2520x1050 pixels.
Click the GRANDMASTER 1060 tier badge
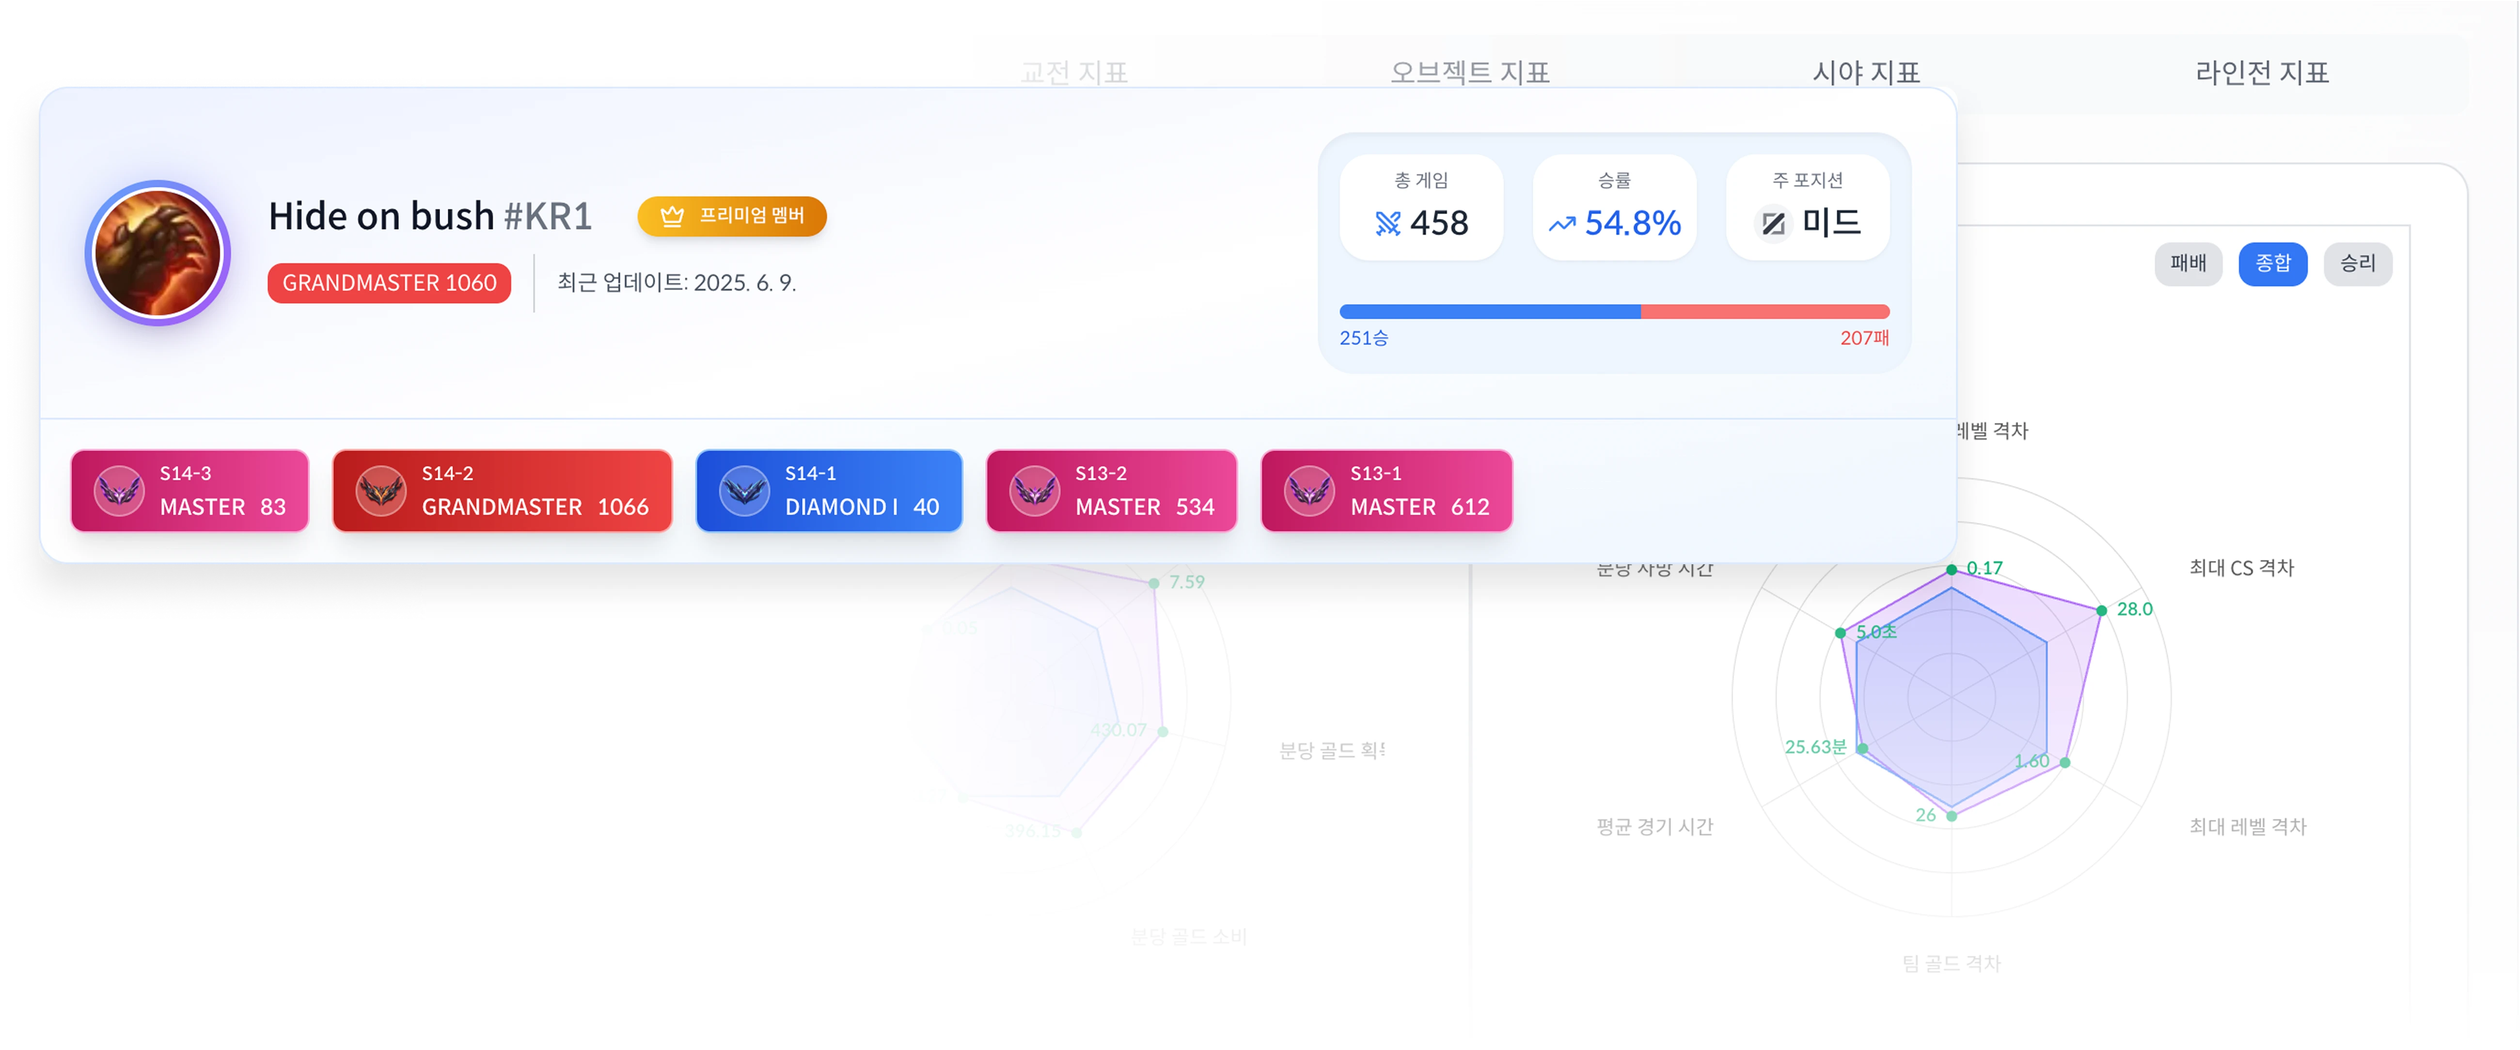[389, 282]
